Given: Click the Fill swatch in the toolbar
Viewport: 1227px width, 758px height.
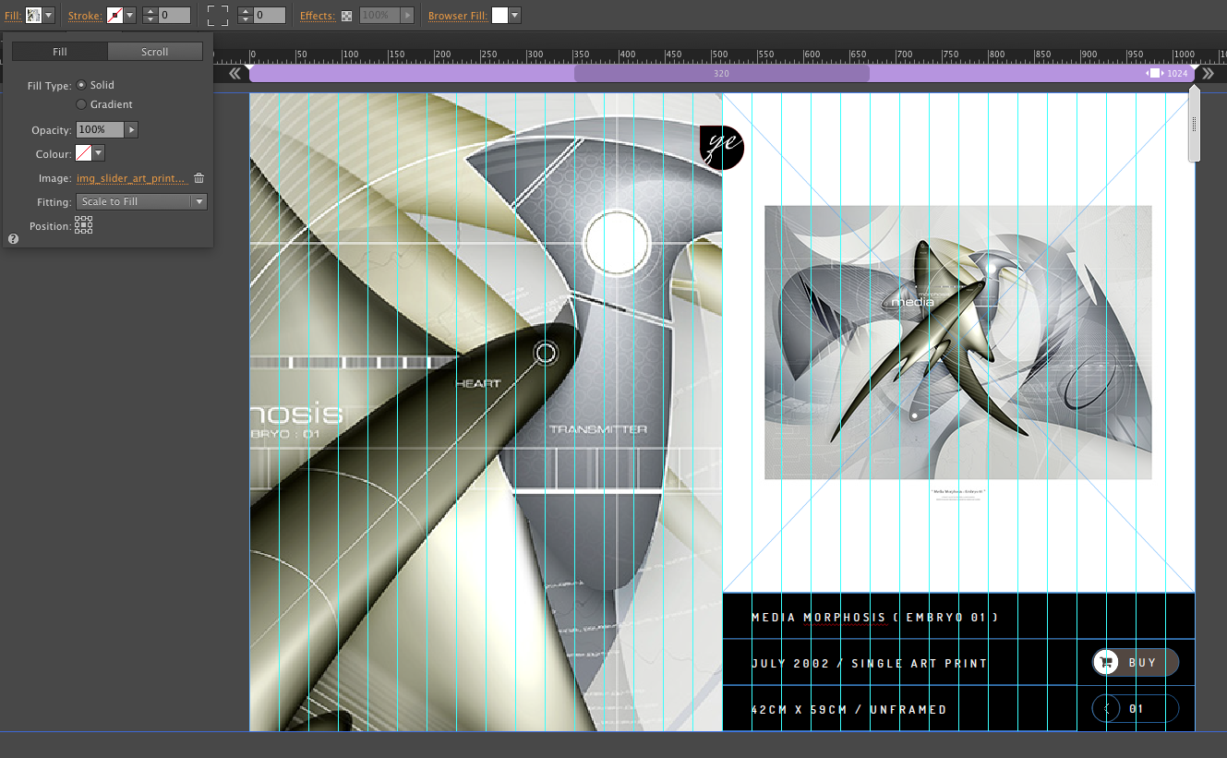Looking at the screenshot, I should [x=33, y=16].
